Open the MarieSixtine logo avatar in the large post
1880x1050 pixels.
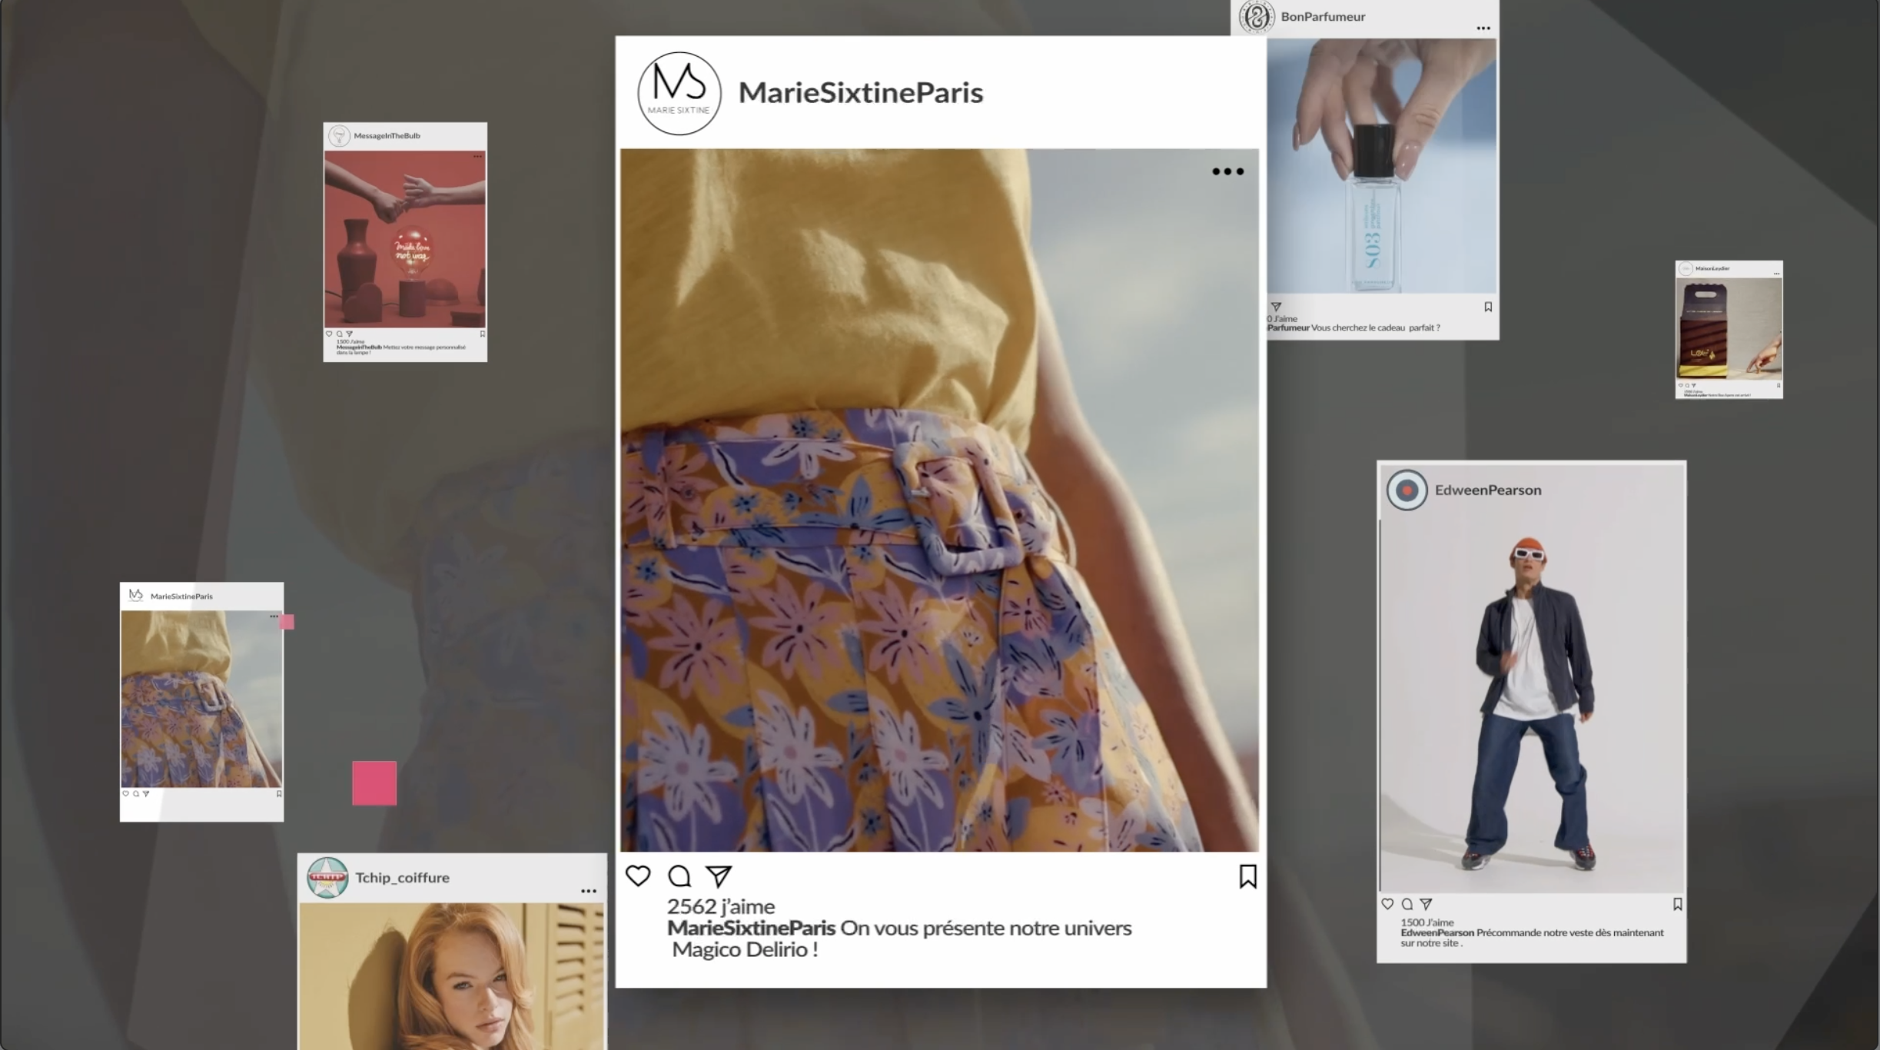click(679, 93)
